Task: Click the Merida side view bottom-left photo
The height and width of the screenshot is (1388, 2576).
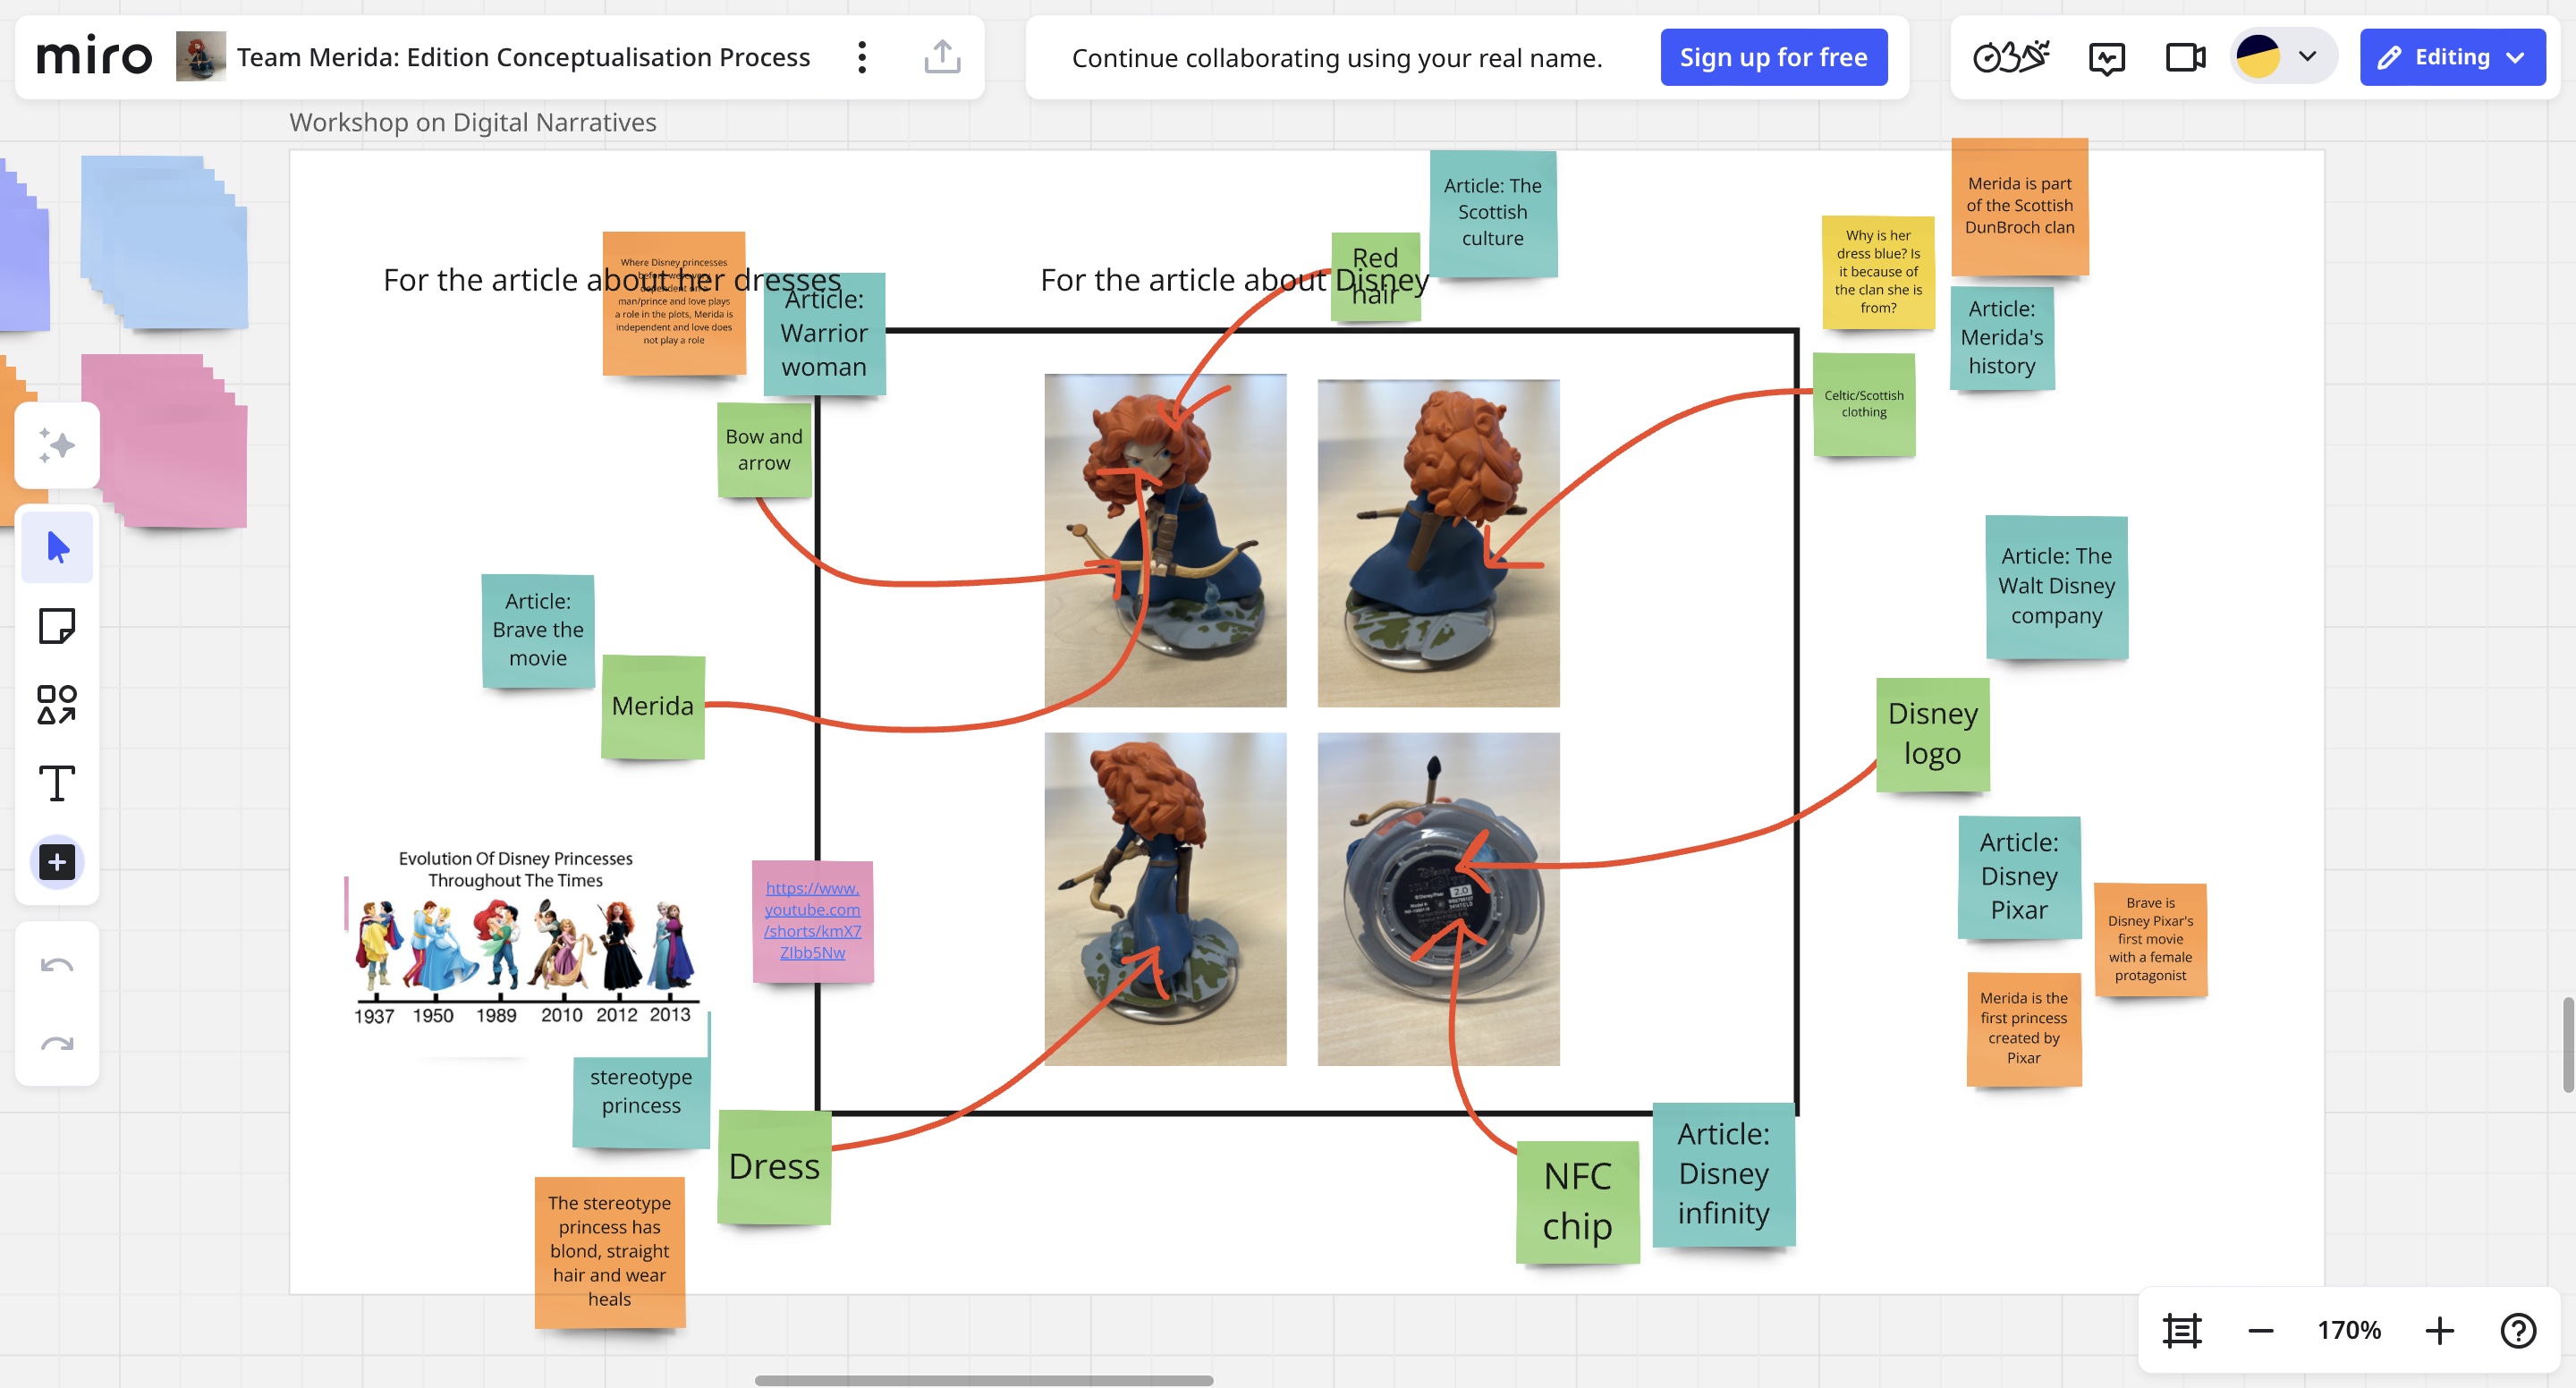Action: (x=1165, y=899)
